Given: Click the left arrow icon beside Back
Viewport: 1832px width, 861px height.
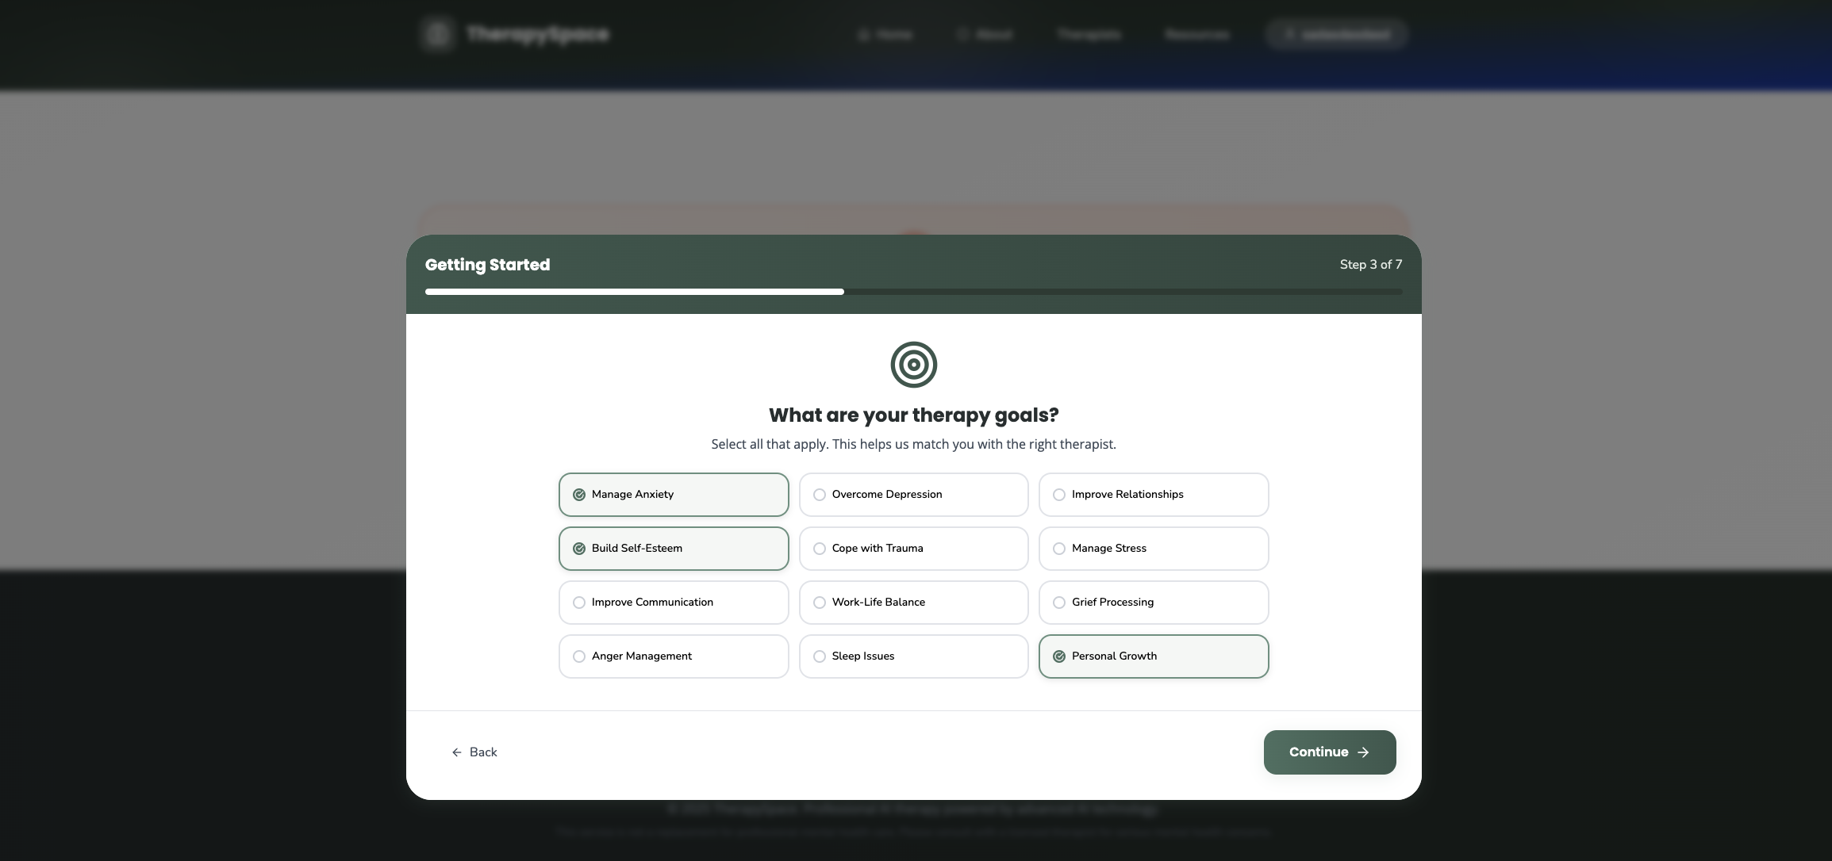Looking at the screenshot, I should click(x=456, y=752).
